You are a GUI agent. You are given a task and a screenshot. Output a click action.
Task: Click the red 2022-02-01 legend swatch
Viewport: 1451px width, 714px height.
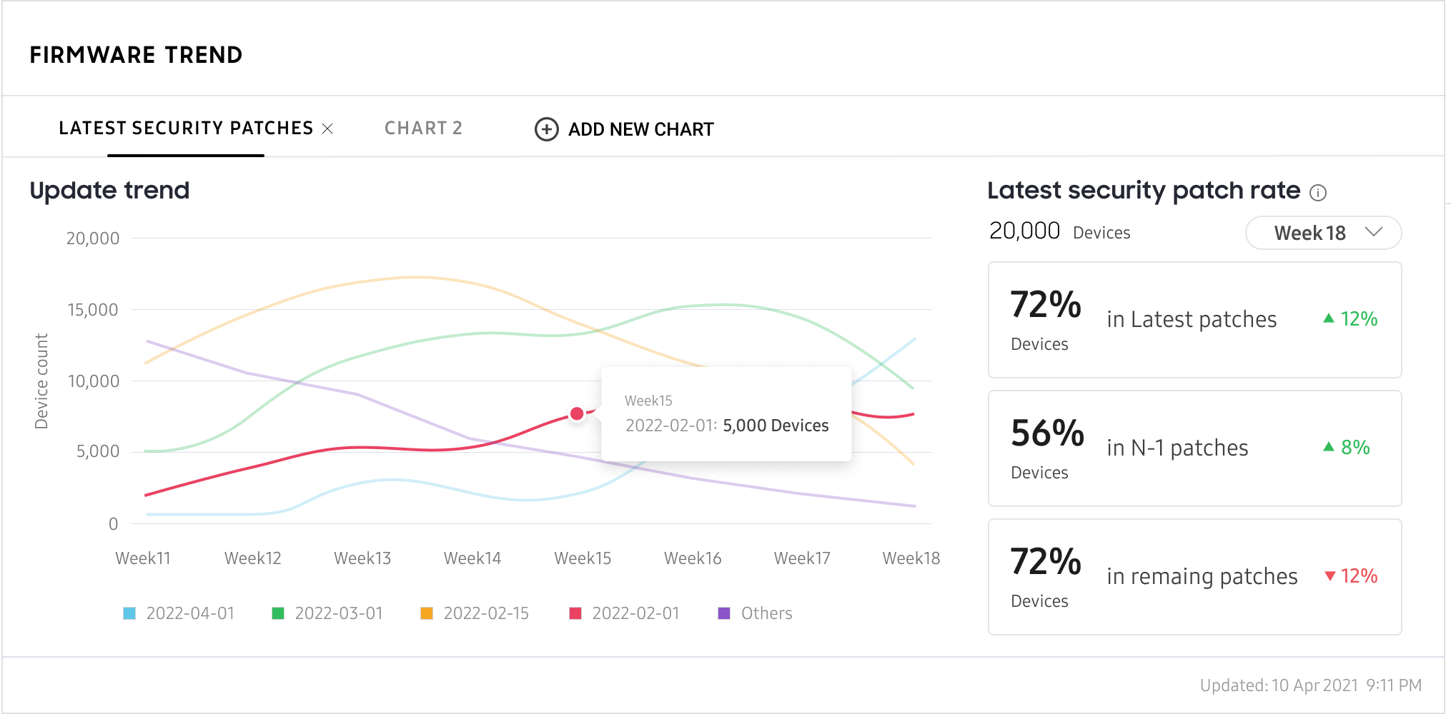575,613
